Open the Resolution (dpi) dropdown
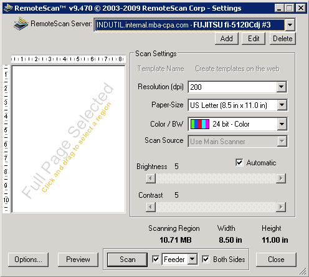This screenshot has width=309, height=277. tap(282, 87)
